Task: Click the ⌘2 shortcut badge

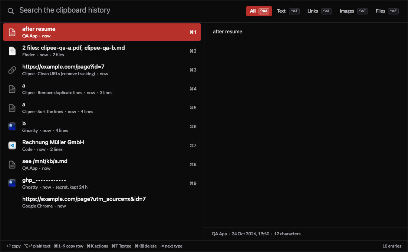Action: click(193, 51)
